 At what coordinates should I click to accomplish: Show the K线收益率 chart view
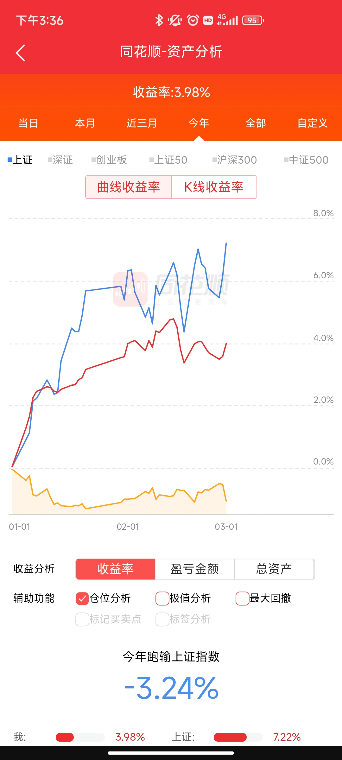pyautogui.click(x=214, y=187)
